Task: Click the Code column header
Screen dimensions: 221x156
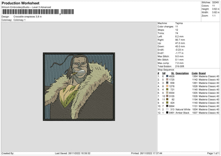Action: (194, 73)
